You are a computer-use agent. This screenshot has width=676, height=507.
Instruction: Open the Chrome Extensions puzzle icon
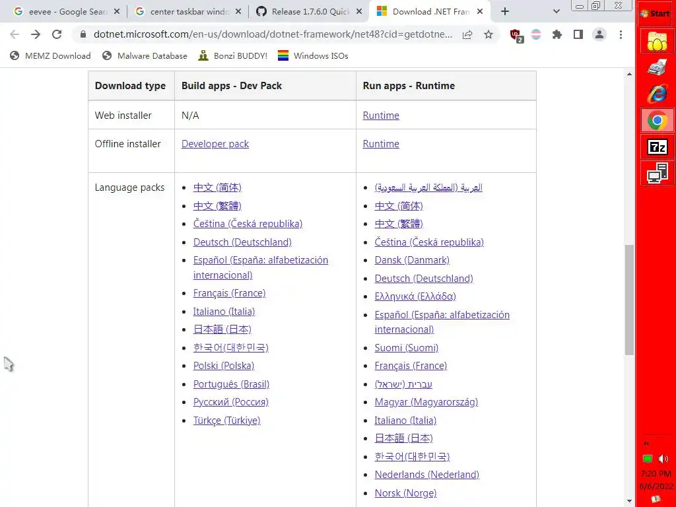click(x=557, y=35)
